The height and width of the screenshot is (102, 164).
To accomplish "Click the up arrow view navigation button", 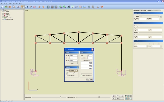I will coord(118,98).
